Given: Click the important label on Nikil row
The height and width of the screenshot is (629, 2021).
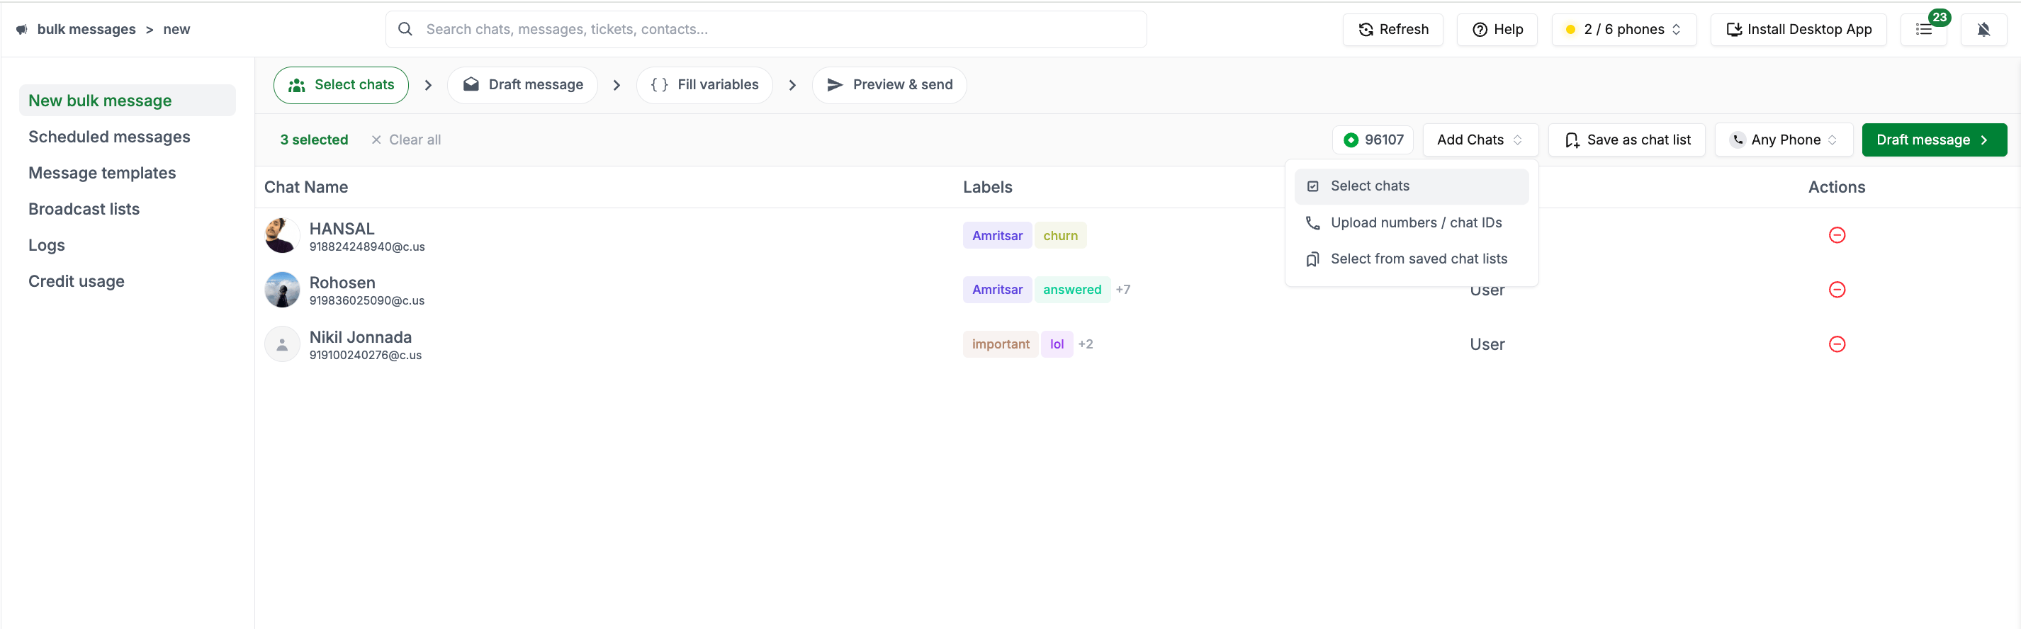Looking at the screenshot, I should (x=1001, y=344).
